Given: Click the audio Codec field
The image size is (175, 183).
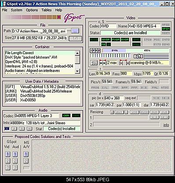Looking at the screenshot, I should 36,115.
